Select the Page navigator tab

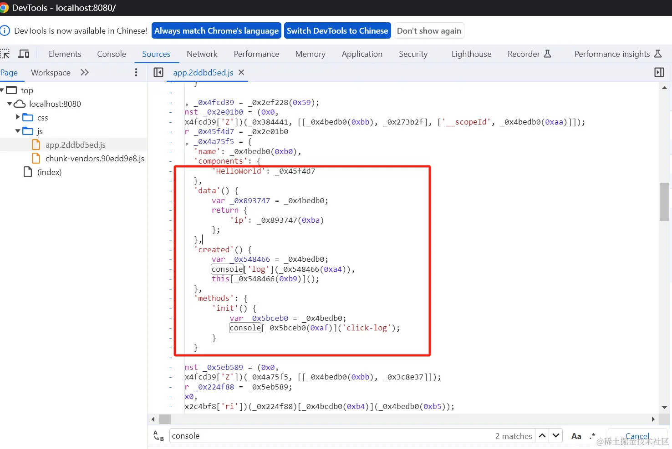(x=9, y=72)
